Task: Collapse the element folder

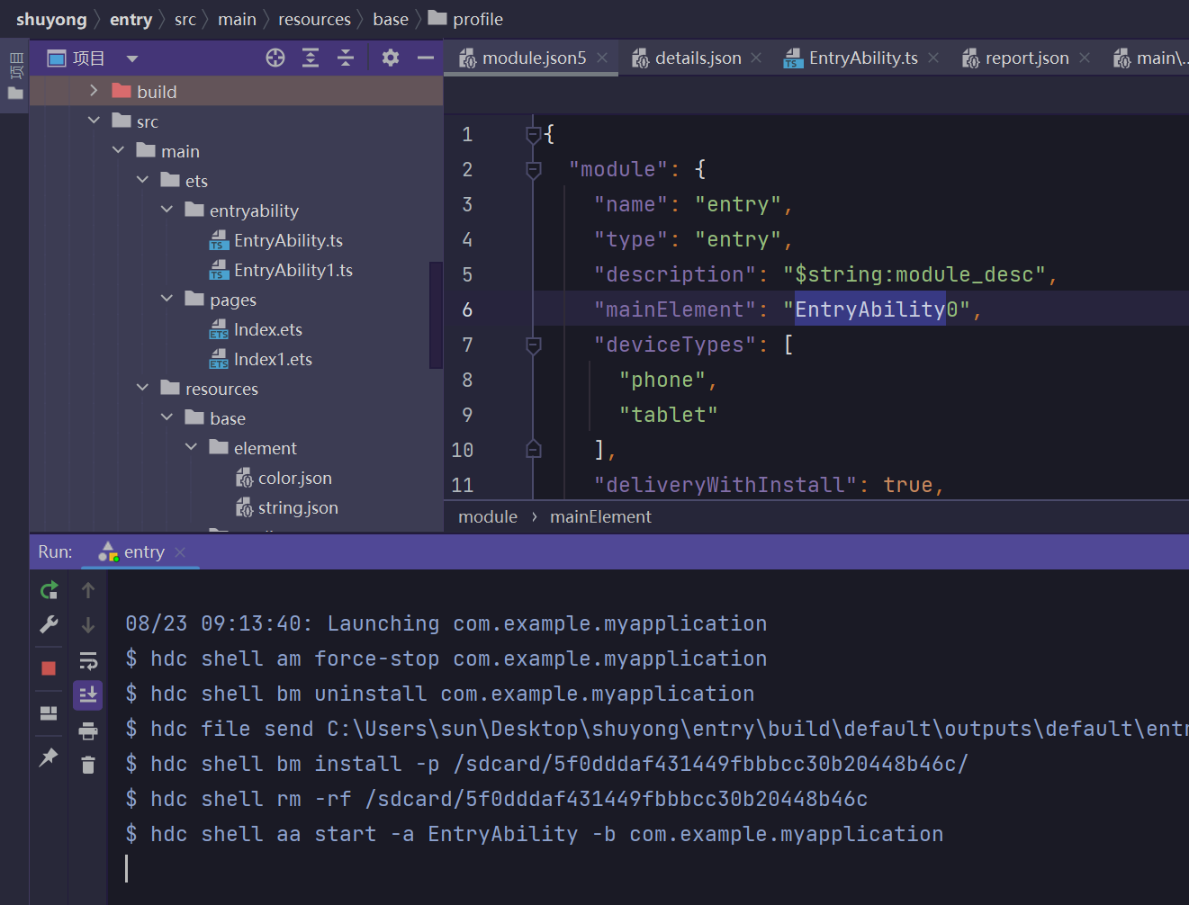Action: 191,447
